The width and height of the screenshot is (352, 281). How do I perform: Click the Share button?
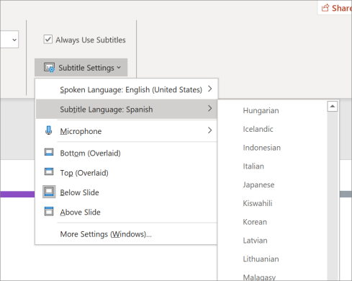pyautogui.click(x=335, y=8)
